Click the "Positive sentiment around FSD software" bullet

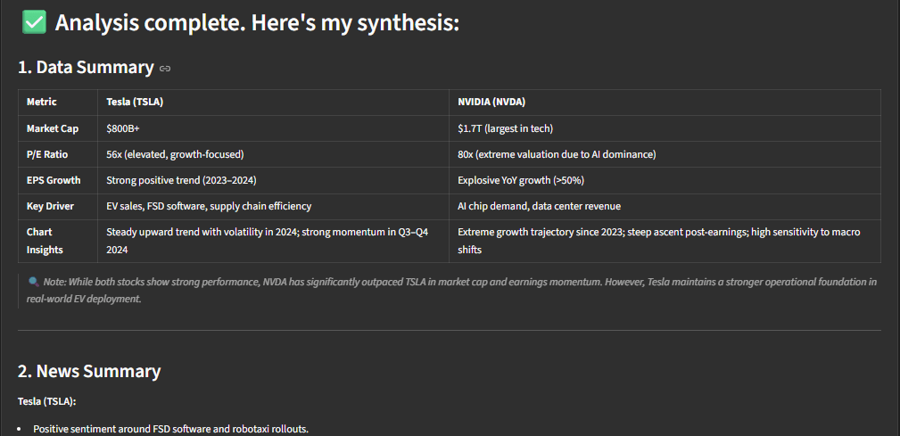[170, 429]
